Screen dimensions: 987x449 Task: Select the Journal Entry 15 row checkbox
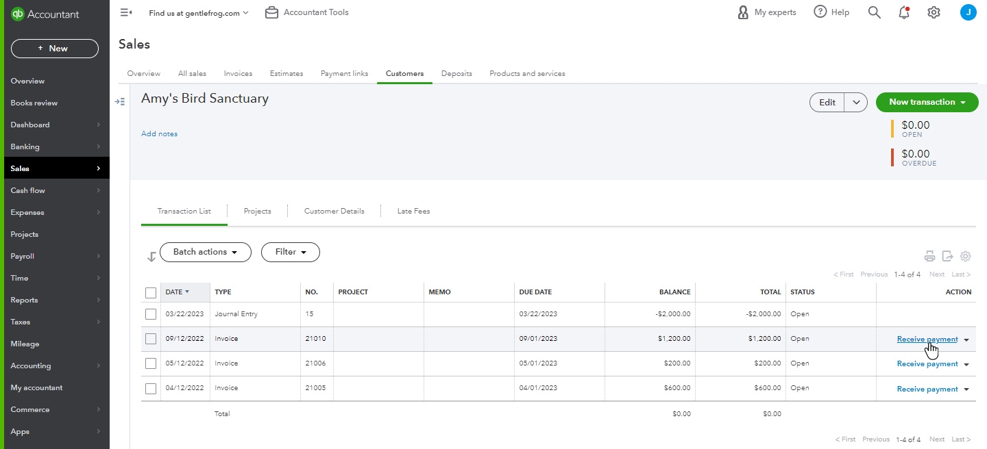tap(151, 314)
